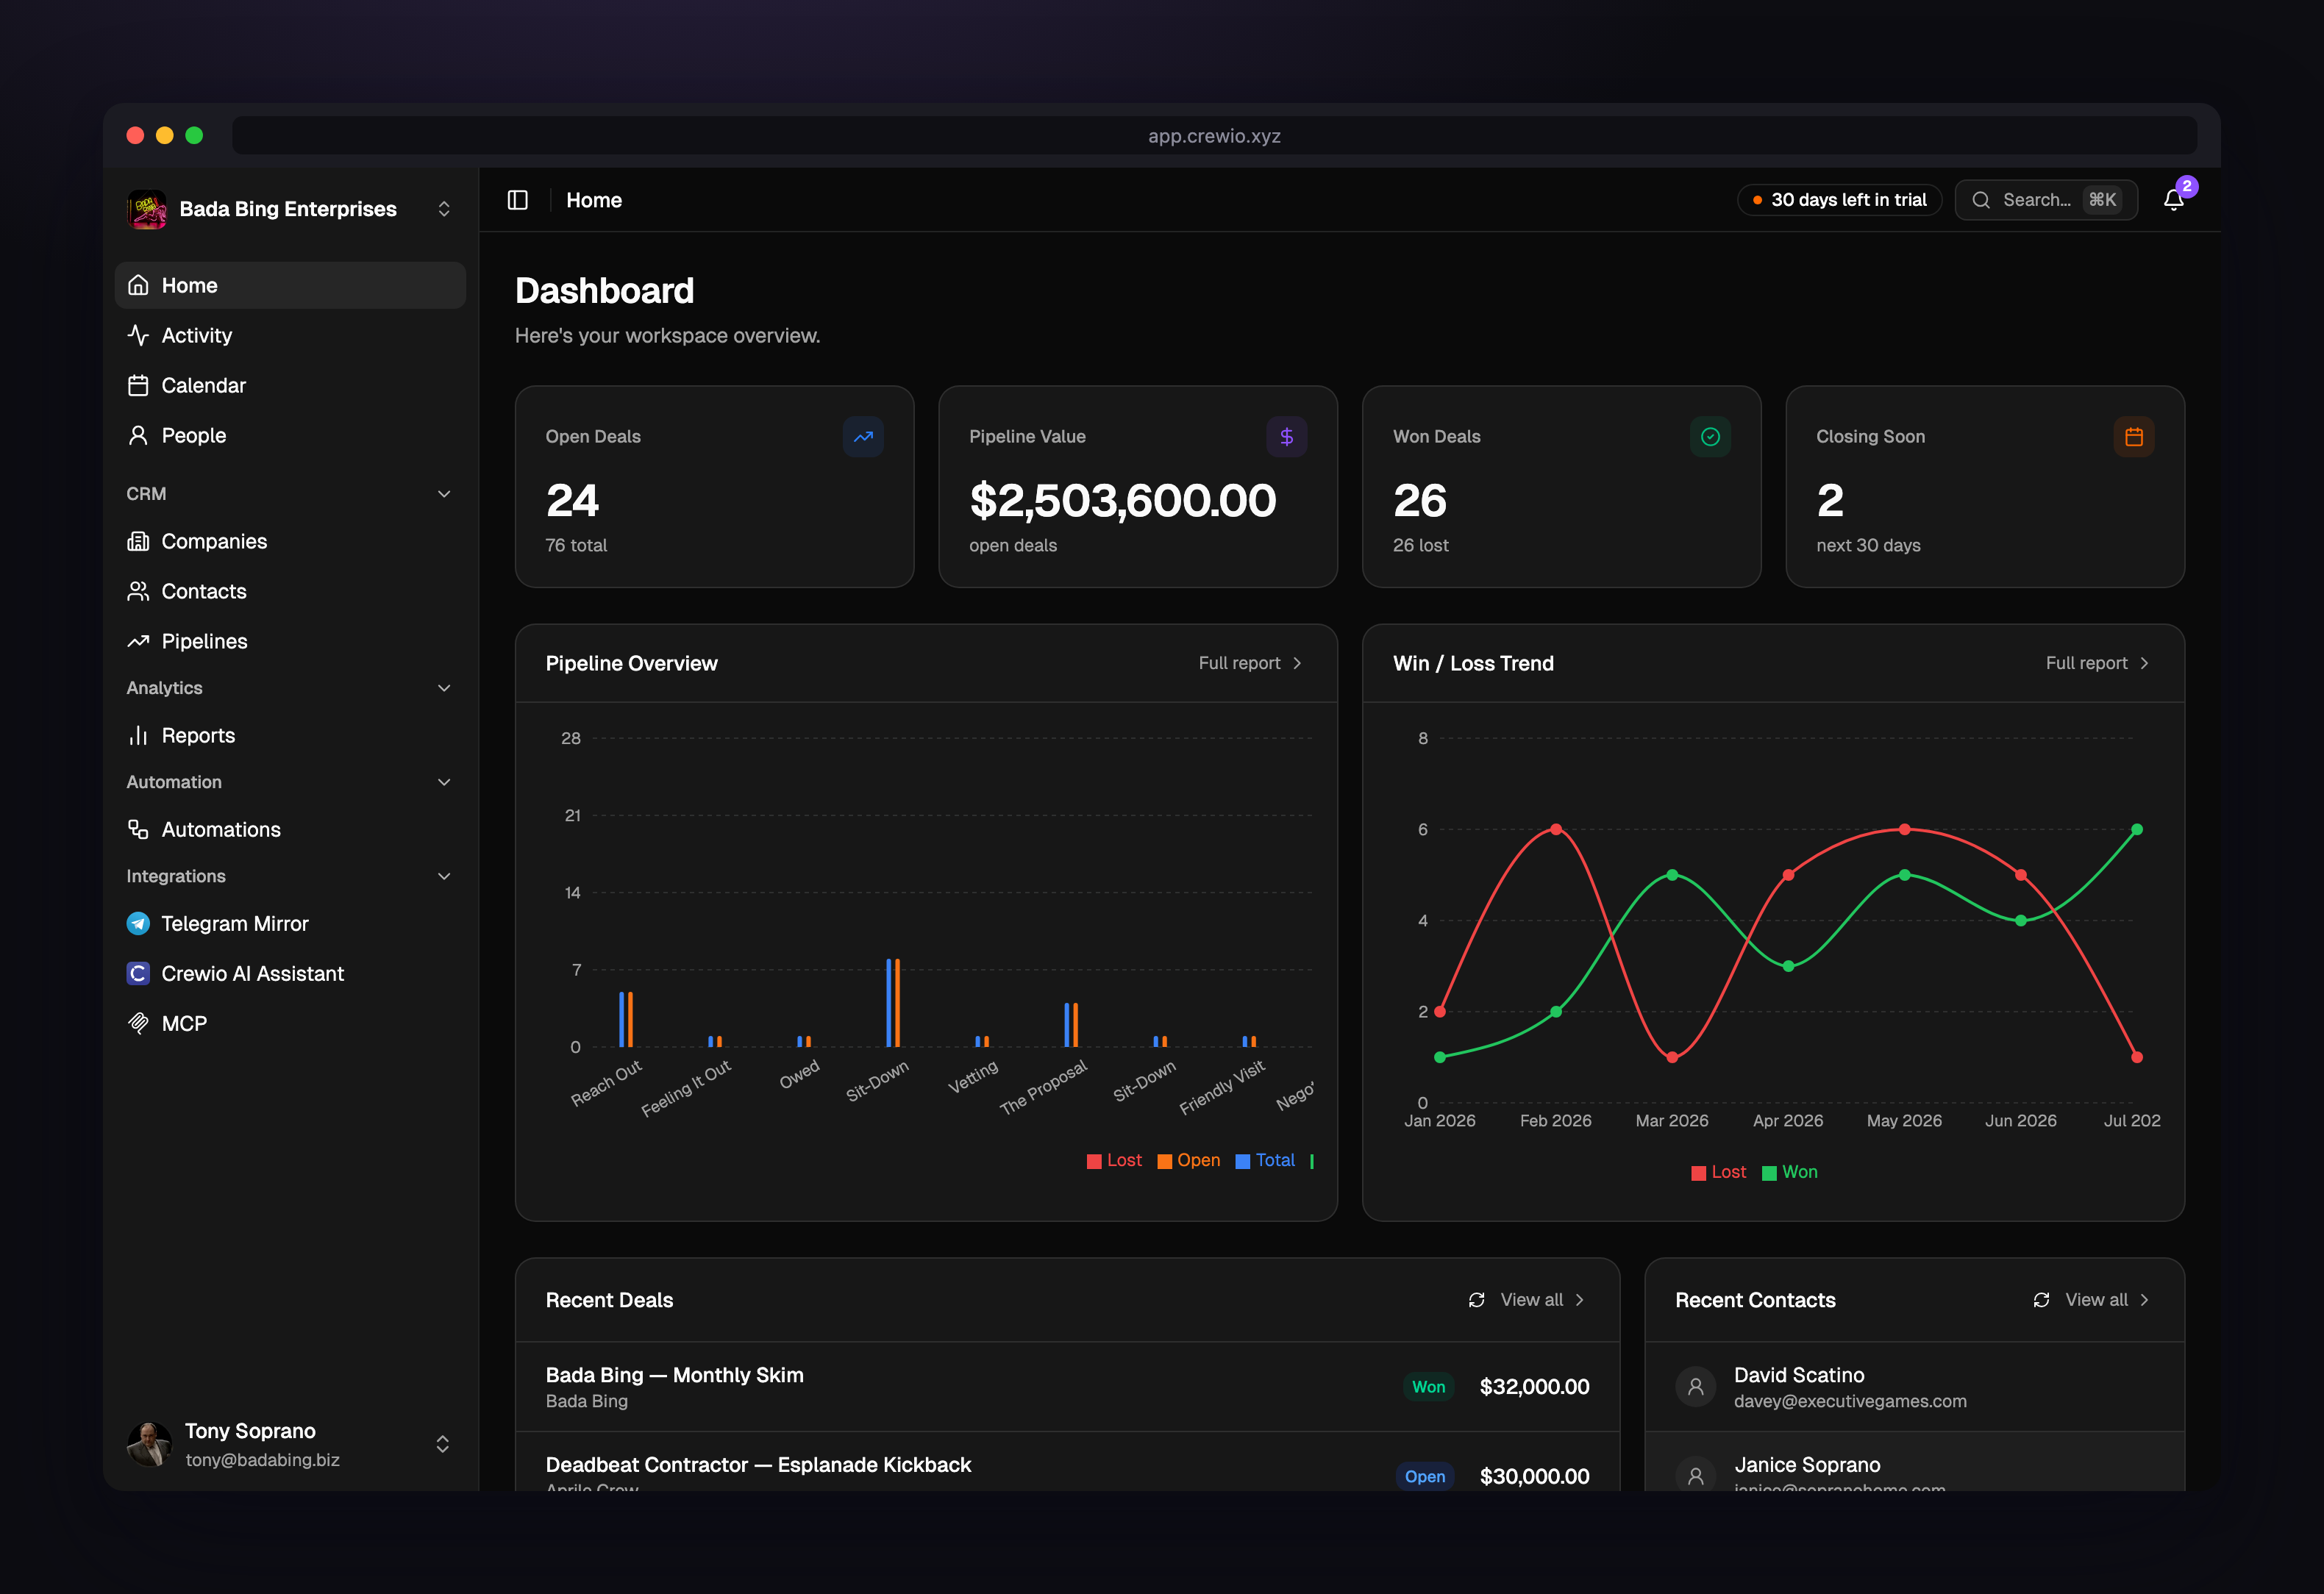Click the Won Deals checkmark icon
Image resolution: width=2324 pixels, height=1594 pixels.
point(1710,436)
